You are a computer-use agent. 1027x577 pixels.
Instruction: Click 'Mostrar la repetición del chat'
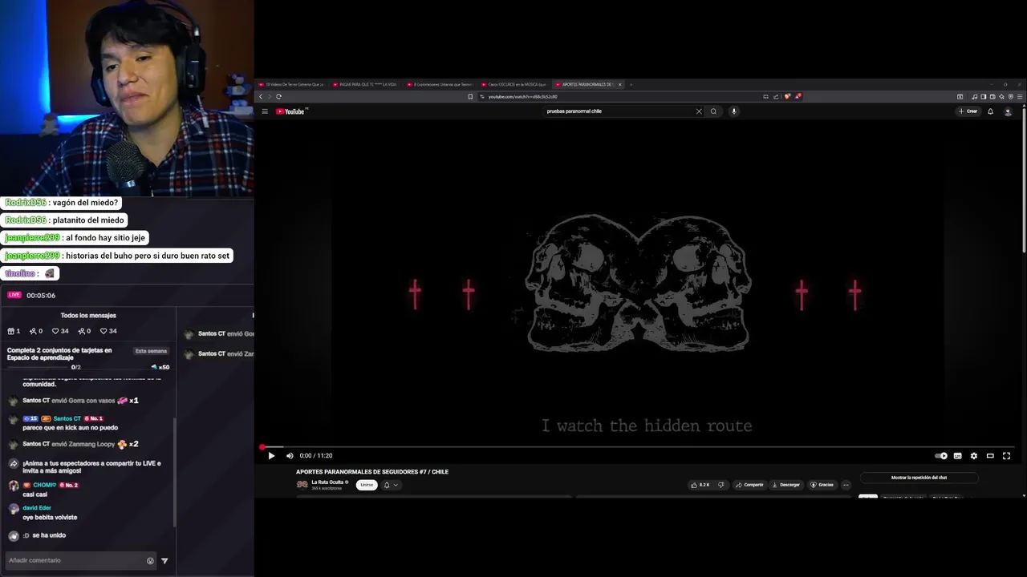(919, 478)
